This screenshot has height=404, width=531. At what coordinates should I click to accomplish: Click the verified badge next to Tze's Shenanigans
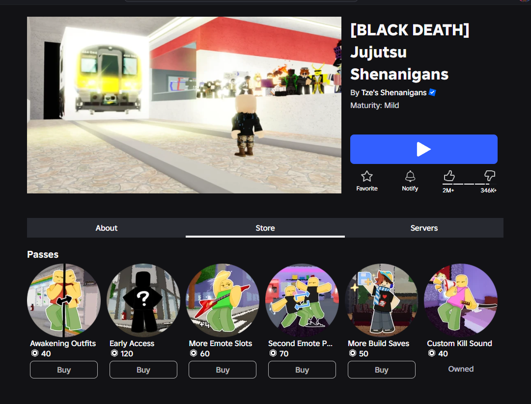coord(432,92)
